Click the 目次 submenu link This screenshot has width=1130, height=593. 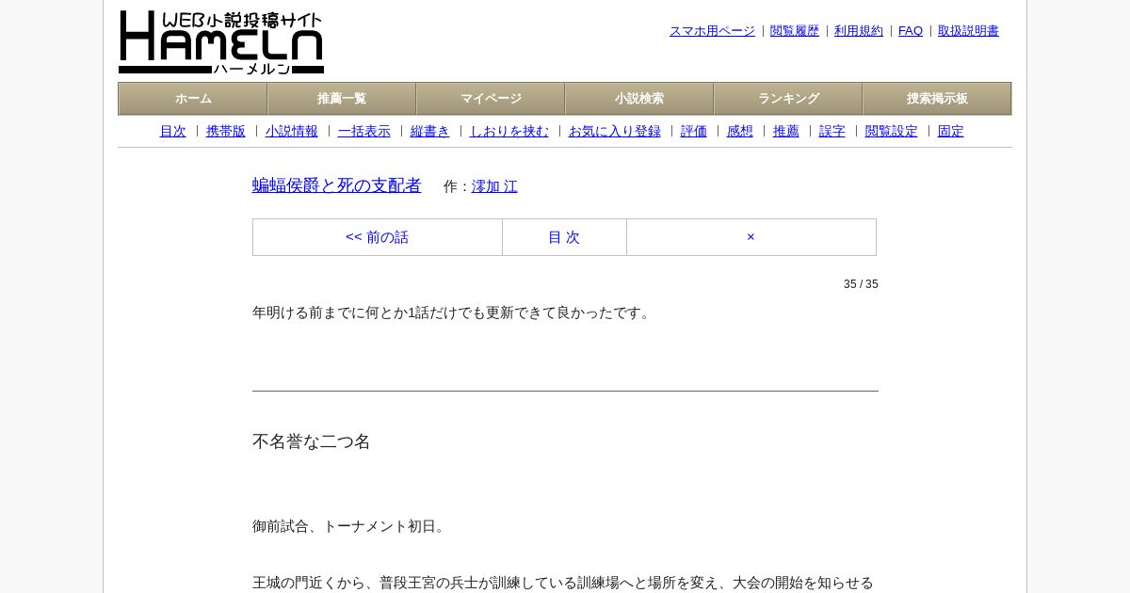coord(173,132)
